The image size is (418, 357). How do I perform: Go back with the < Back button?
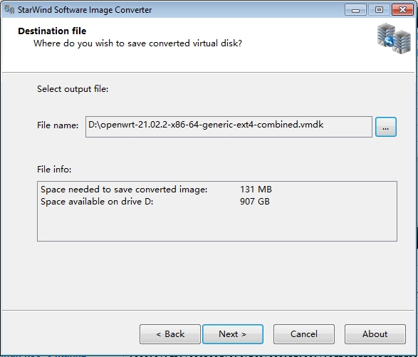pyautogui.click(x=170, y=334)
